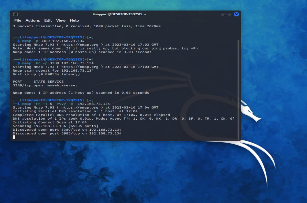This screenshot has width=307, height=203.
Task: Click 'PORT STATE SERVICE' header line
Action: 38,82
